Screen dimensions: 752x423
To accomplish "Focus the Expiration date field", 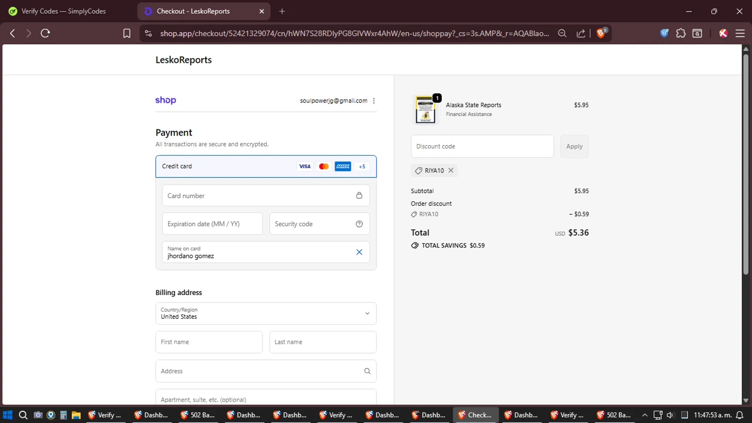I will pyautogui.click(x=212, y=224).
